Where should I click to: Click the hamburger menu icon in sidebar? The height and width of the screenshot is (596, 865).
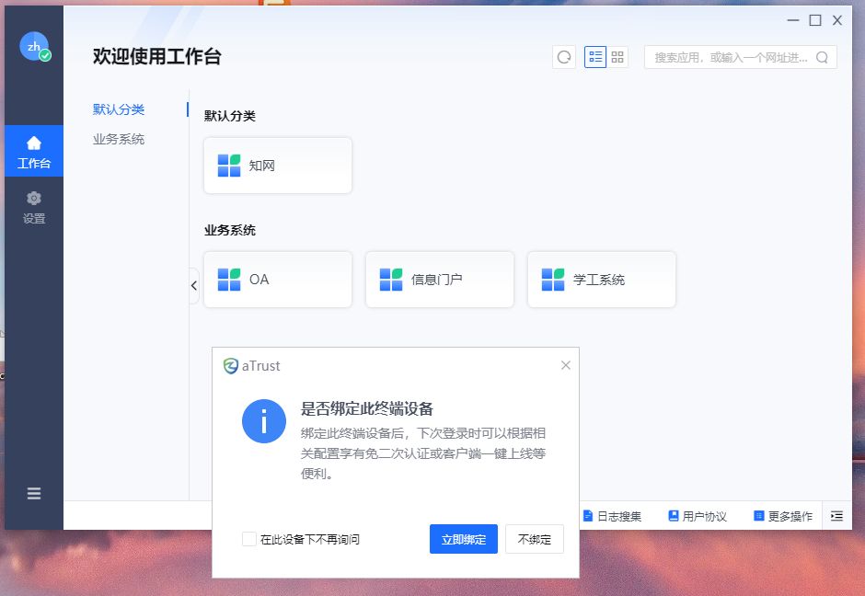[x=34, y=493]
